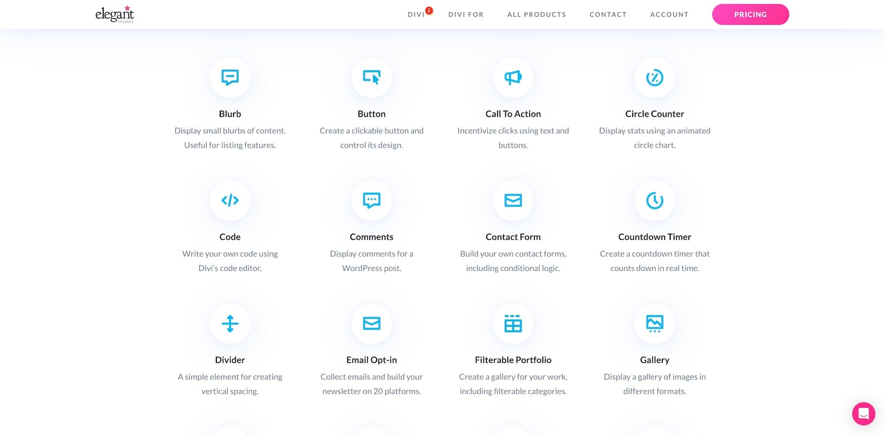Open the Countdown Timer clock icon
The width and height of the screenshot is (885, 435).
[654, 201]
